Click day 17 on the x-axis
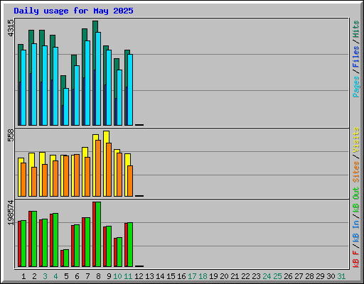Image resolution: width=364 pixels, height=284 pixels. pos(192,276)
